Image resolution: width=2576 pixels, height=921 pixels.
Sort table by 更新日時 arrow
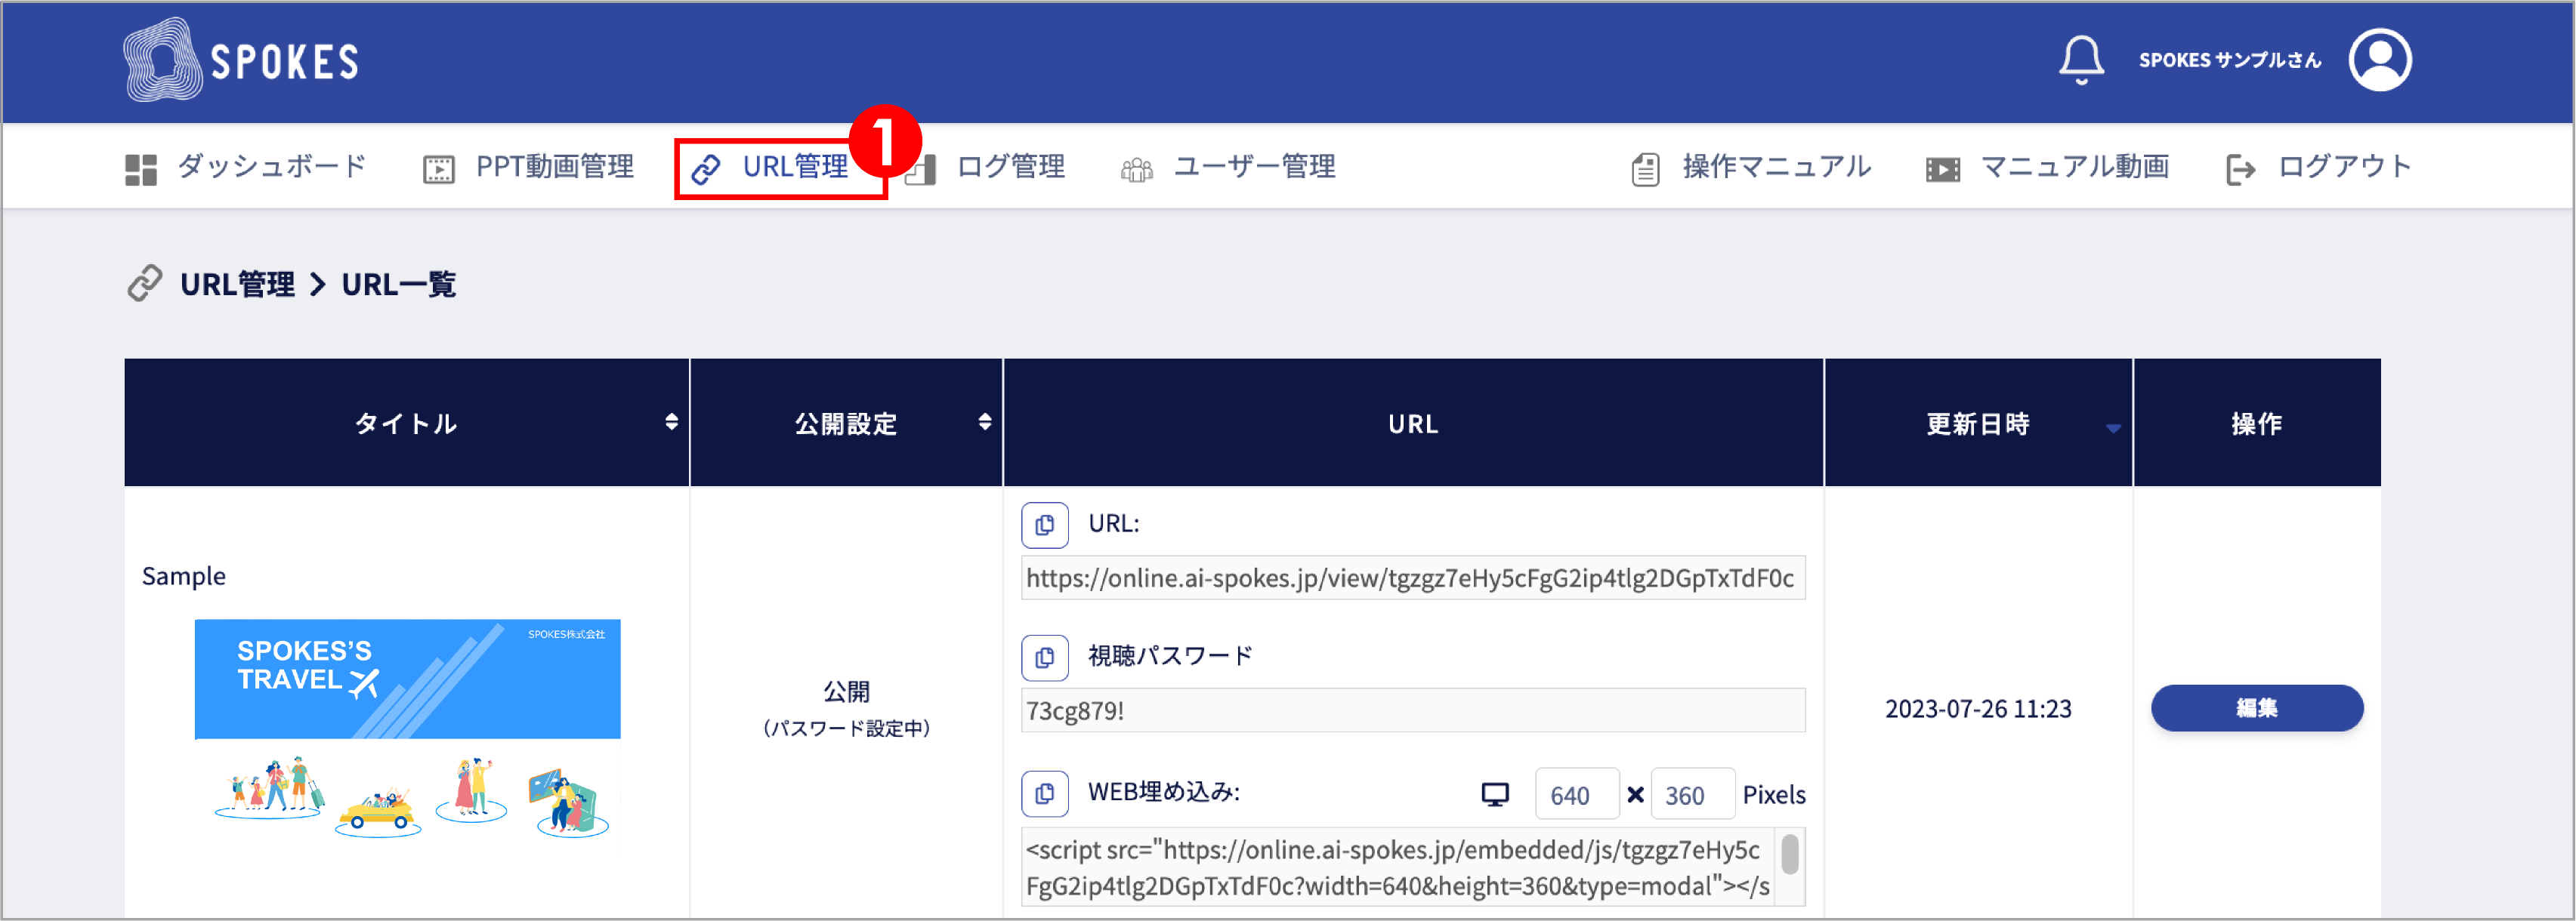[2112, 427]
